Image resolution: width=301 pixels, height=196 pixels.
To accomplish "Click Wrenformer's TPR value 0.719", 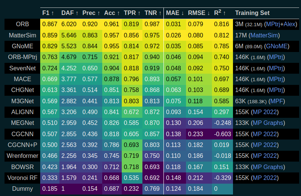I will [x=131, y=156].
